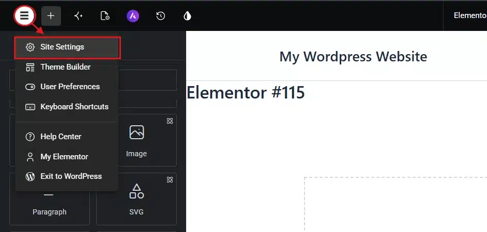Viewport: 487px width, 232px height.
Task: Open Keyboard Shortcuts menu entry
Action: (x=67, y=107)
